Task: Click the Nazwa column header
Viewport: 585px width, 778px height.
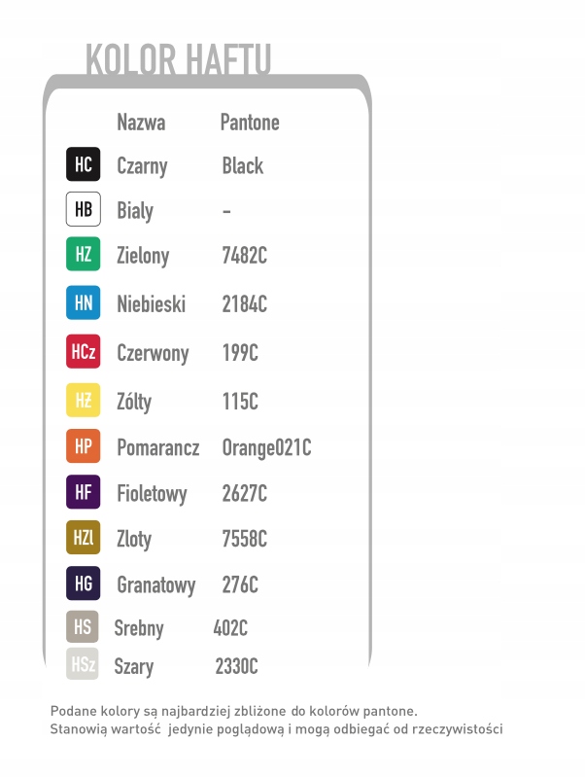Action: pyautogui.click(x=141, y=123)
